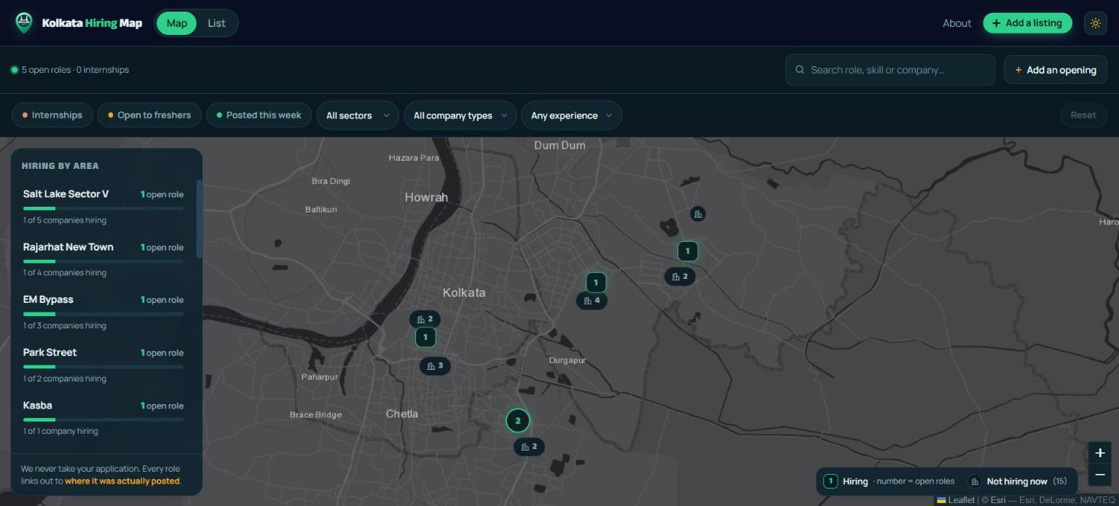
Task: Click the Reset filters button
Action: (x=1083, y=115)
